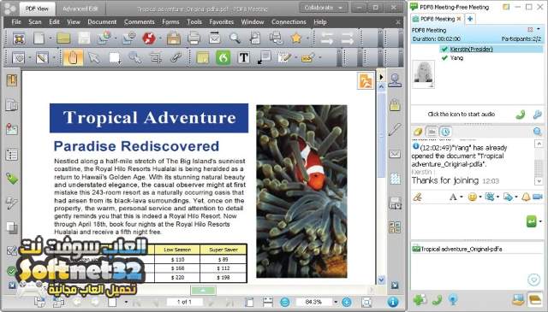Click the blank new document icon
The height and width of the screenshot is (312, 548).
(x=39, y=38)
